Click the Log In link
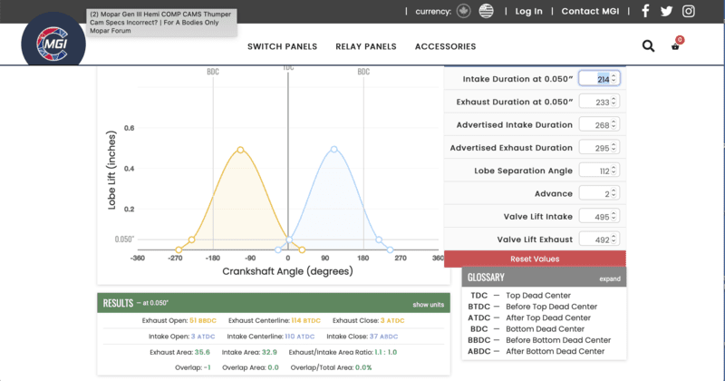 pyautogui.click(x=528, y=11)
